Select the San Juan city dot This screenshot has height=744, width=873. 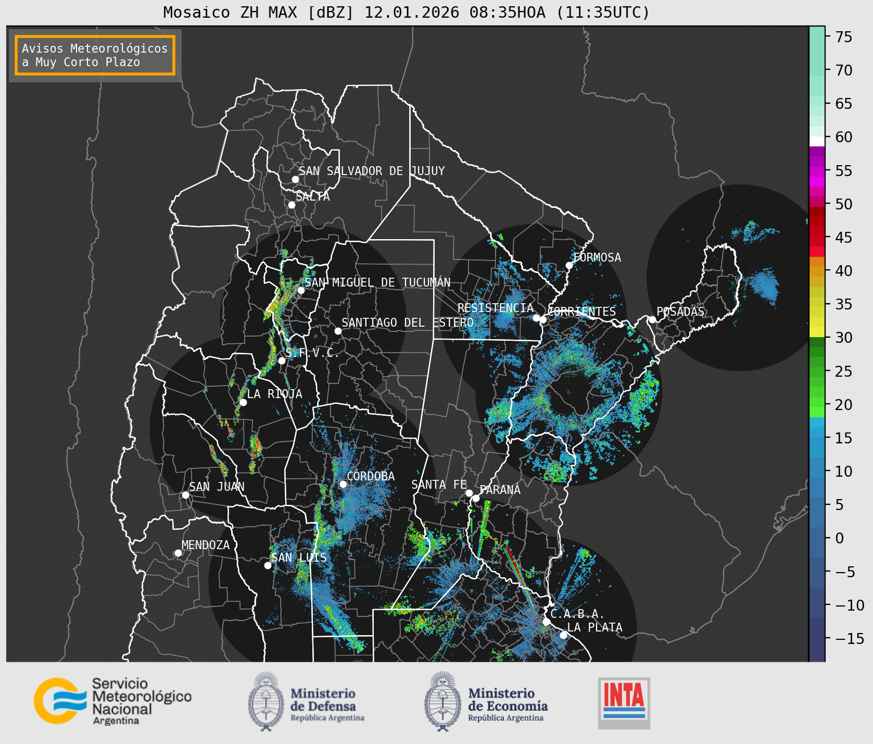185,495
